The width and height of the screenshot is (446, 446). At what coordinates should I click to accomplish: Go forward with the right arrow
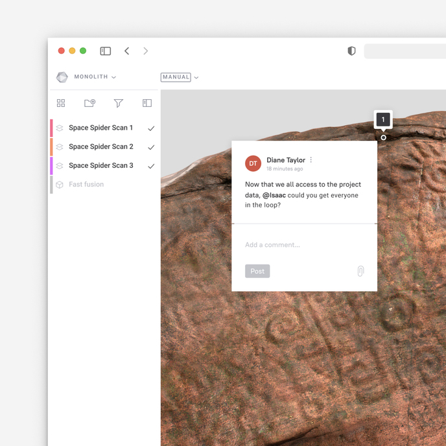pos(146,51)
